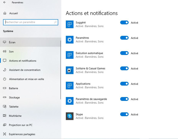Image resolution: width=178 pixels, height=139 pixels.
Task: Click the Multitâche icon in sidebar
Action: pos(4,116)
